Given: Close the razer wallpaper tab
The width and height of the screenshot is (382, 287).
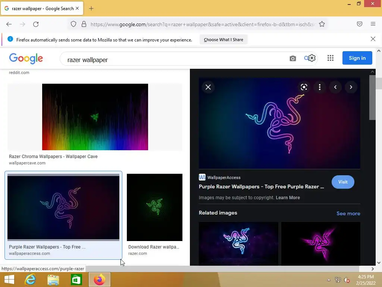Looking at the screenshot, I should [77, 8].
